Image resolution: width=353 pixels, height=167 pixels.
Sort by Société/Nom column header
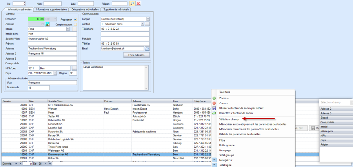pos(75,101)
